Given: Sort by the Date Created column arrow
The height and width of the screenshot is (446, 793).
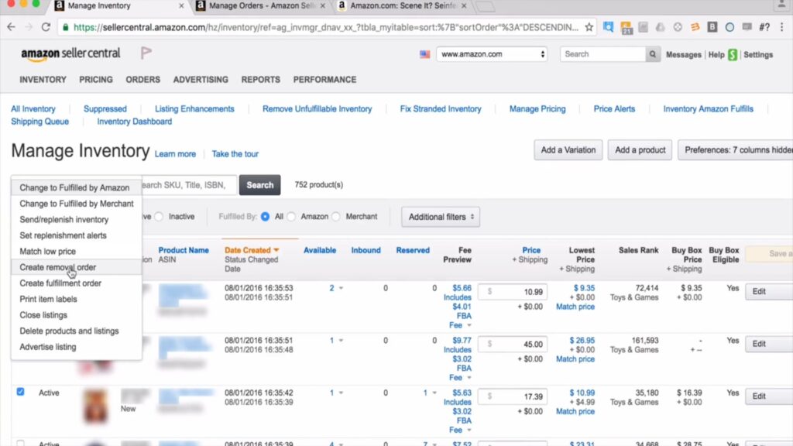Looking at the screenshot, I should point(276,250).
